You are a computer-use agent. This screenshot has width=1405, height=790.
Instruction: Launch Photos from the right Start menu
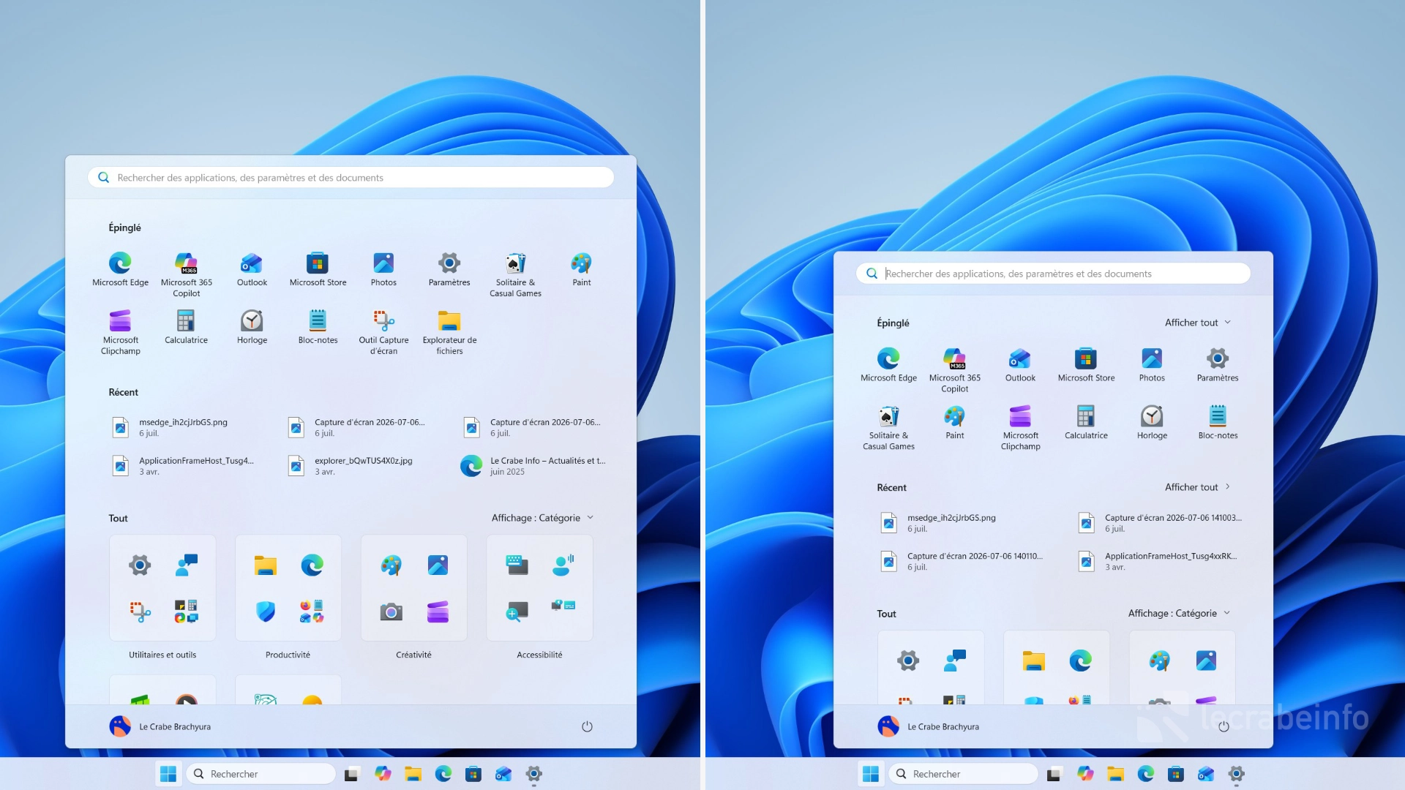[x=1152, y=364]
